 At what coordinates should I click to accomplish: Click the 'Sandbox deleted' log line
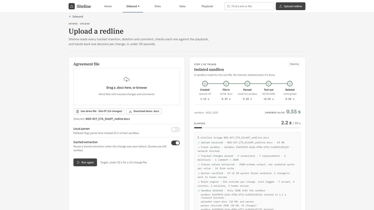(232, 191)
